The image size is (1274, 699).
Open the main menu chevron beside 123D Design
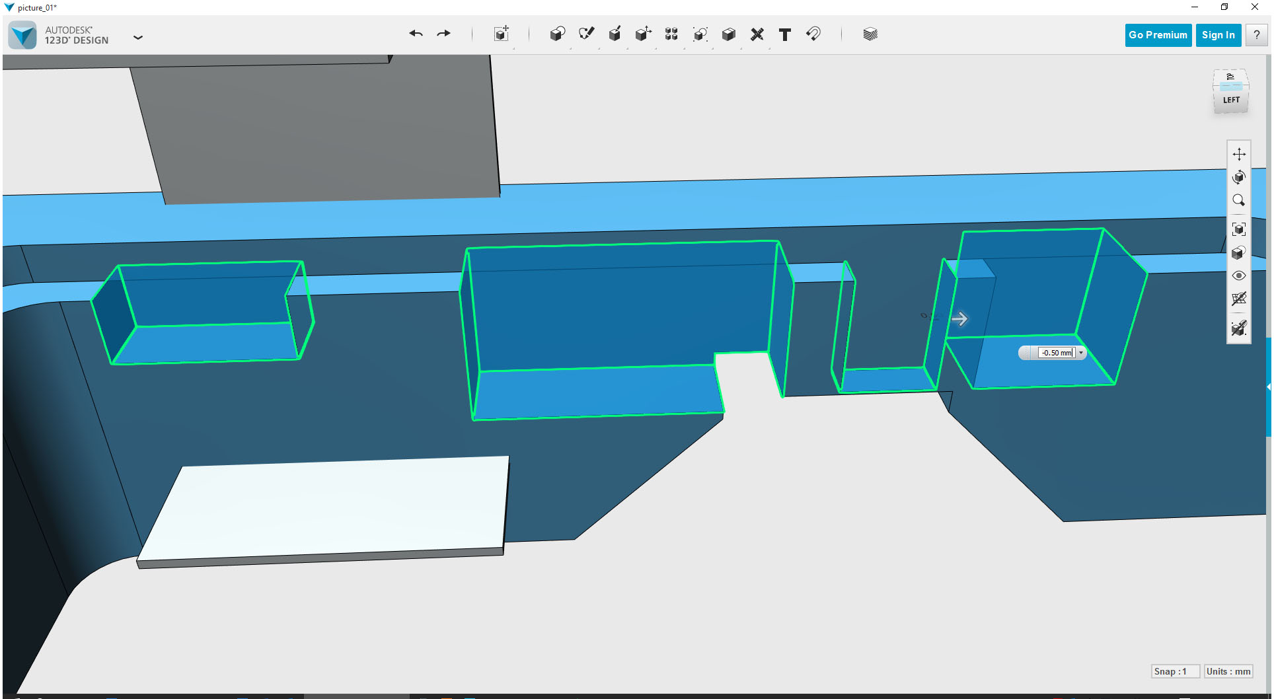coord(139,38)
